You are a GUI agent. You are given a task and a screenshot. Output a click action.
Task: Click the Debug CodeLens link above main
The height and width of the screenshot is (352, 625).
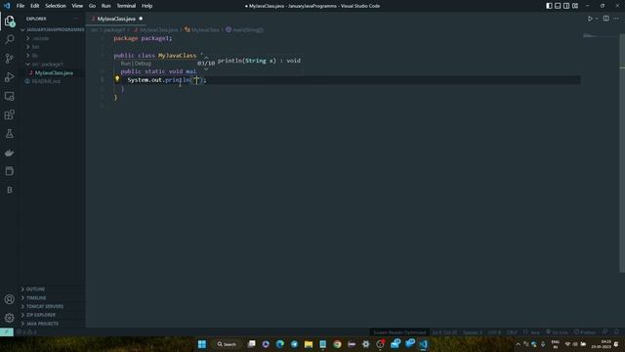pos(143,64)
